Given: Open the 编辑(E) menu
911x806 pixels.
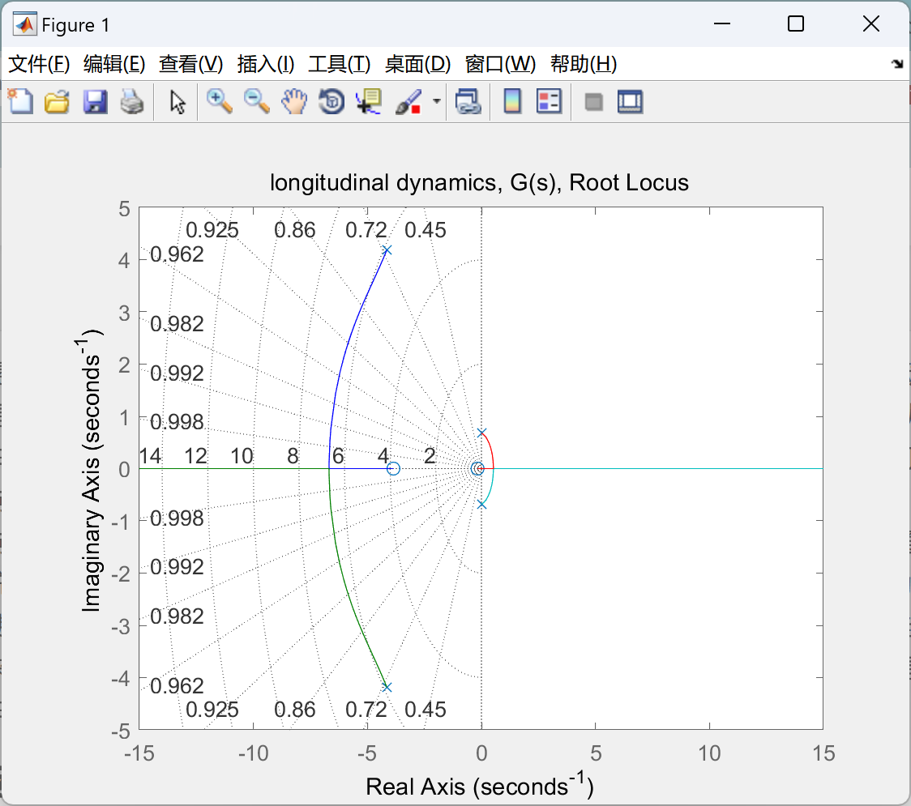Looking at the screenshot, I should click(113, 64).
